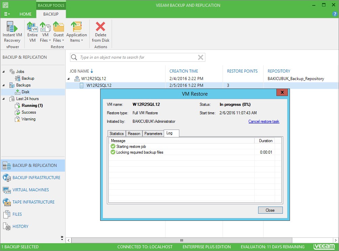Click Cancel restore task link
This screenshot has width=339, height=251.
264,121
